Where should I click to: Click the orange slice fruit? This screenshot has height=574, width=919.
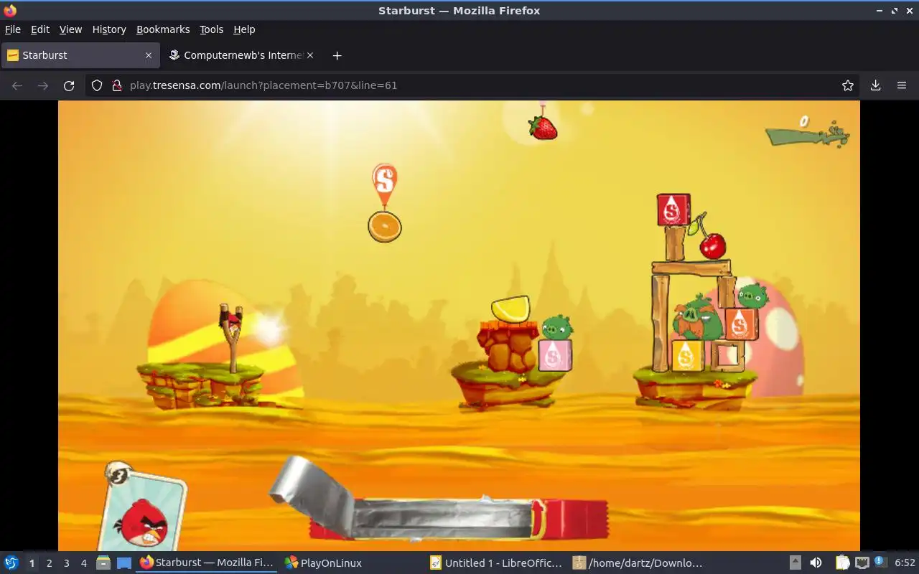click(x=385, y=227)
